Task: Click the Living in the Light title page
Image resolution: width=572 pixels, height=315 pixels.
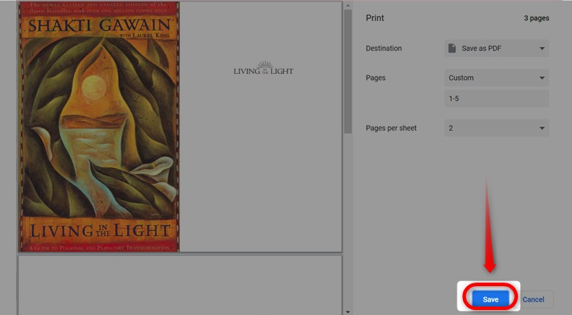Action: (x=261, y=127)
